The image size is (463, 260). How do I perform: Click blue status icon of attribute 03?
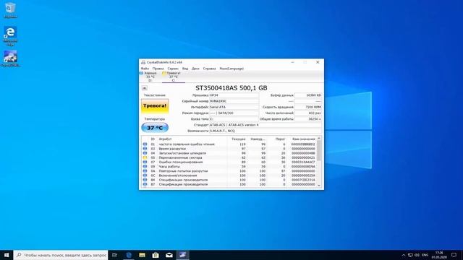click(x=145, y=149)
